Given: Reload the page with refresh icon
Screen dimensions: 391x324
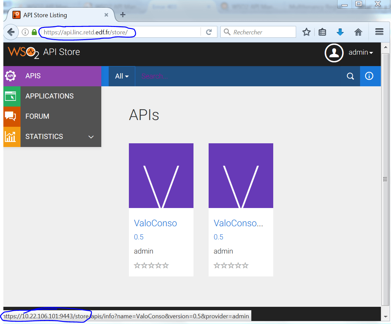Looking at the screenshot, I should pyautogui.click(x=209, y=32).
